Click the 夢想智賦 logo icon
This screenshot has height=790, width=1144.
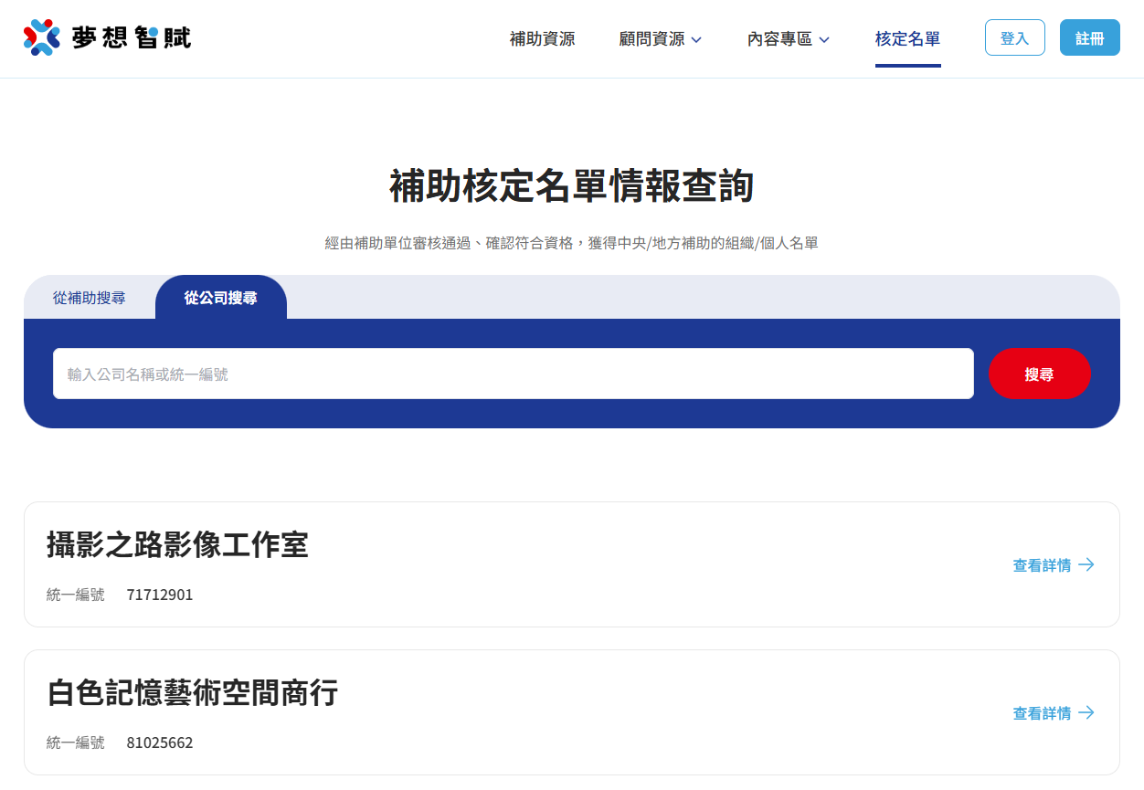pos(41,37)
